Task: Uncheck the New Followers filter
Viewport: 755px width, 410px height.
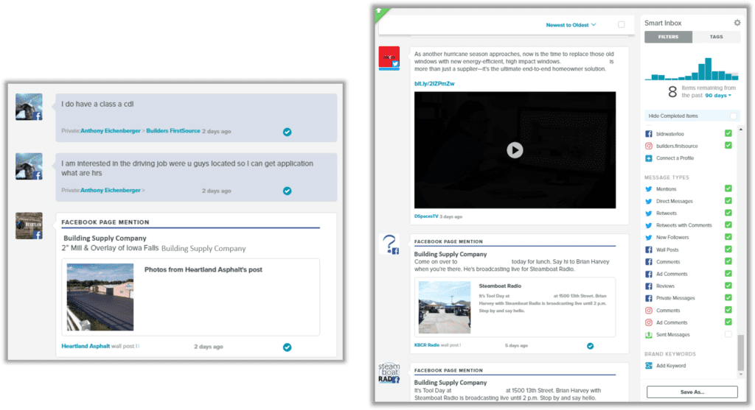Action: [728, 236]
